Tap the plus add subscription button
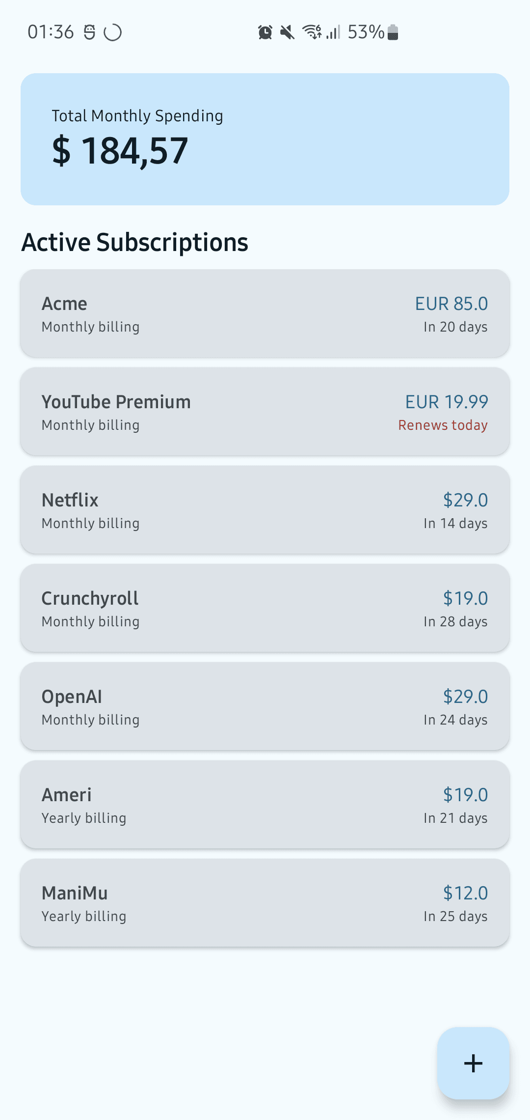Viewport: 530px width, 1120px height. coord(473,1063)
